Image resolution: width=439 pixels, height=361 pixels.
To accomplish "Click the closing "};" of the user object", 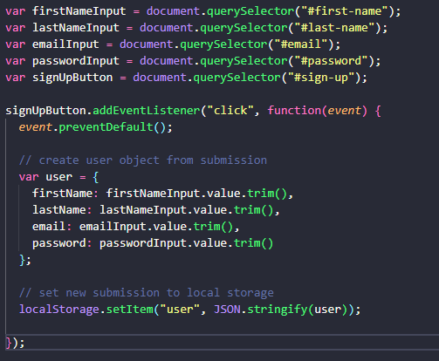I will (25, 260).
